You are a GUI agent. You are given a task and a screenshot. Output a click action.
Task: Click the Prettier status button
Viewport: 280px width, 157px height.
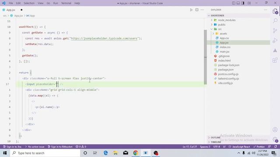click(x=259, y=147)
